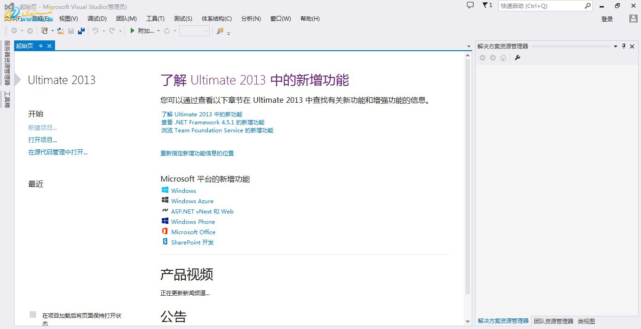Open the 帮助(H) menu
Image resolution: width=641 pixels, height=329 pixels.
click(x=310, y=19)
